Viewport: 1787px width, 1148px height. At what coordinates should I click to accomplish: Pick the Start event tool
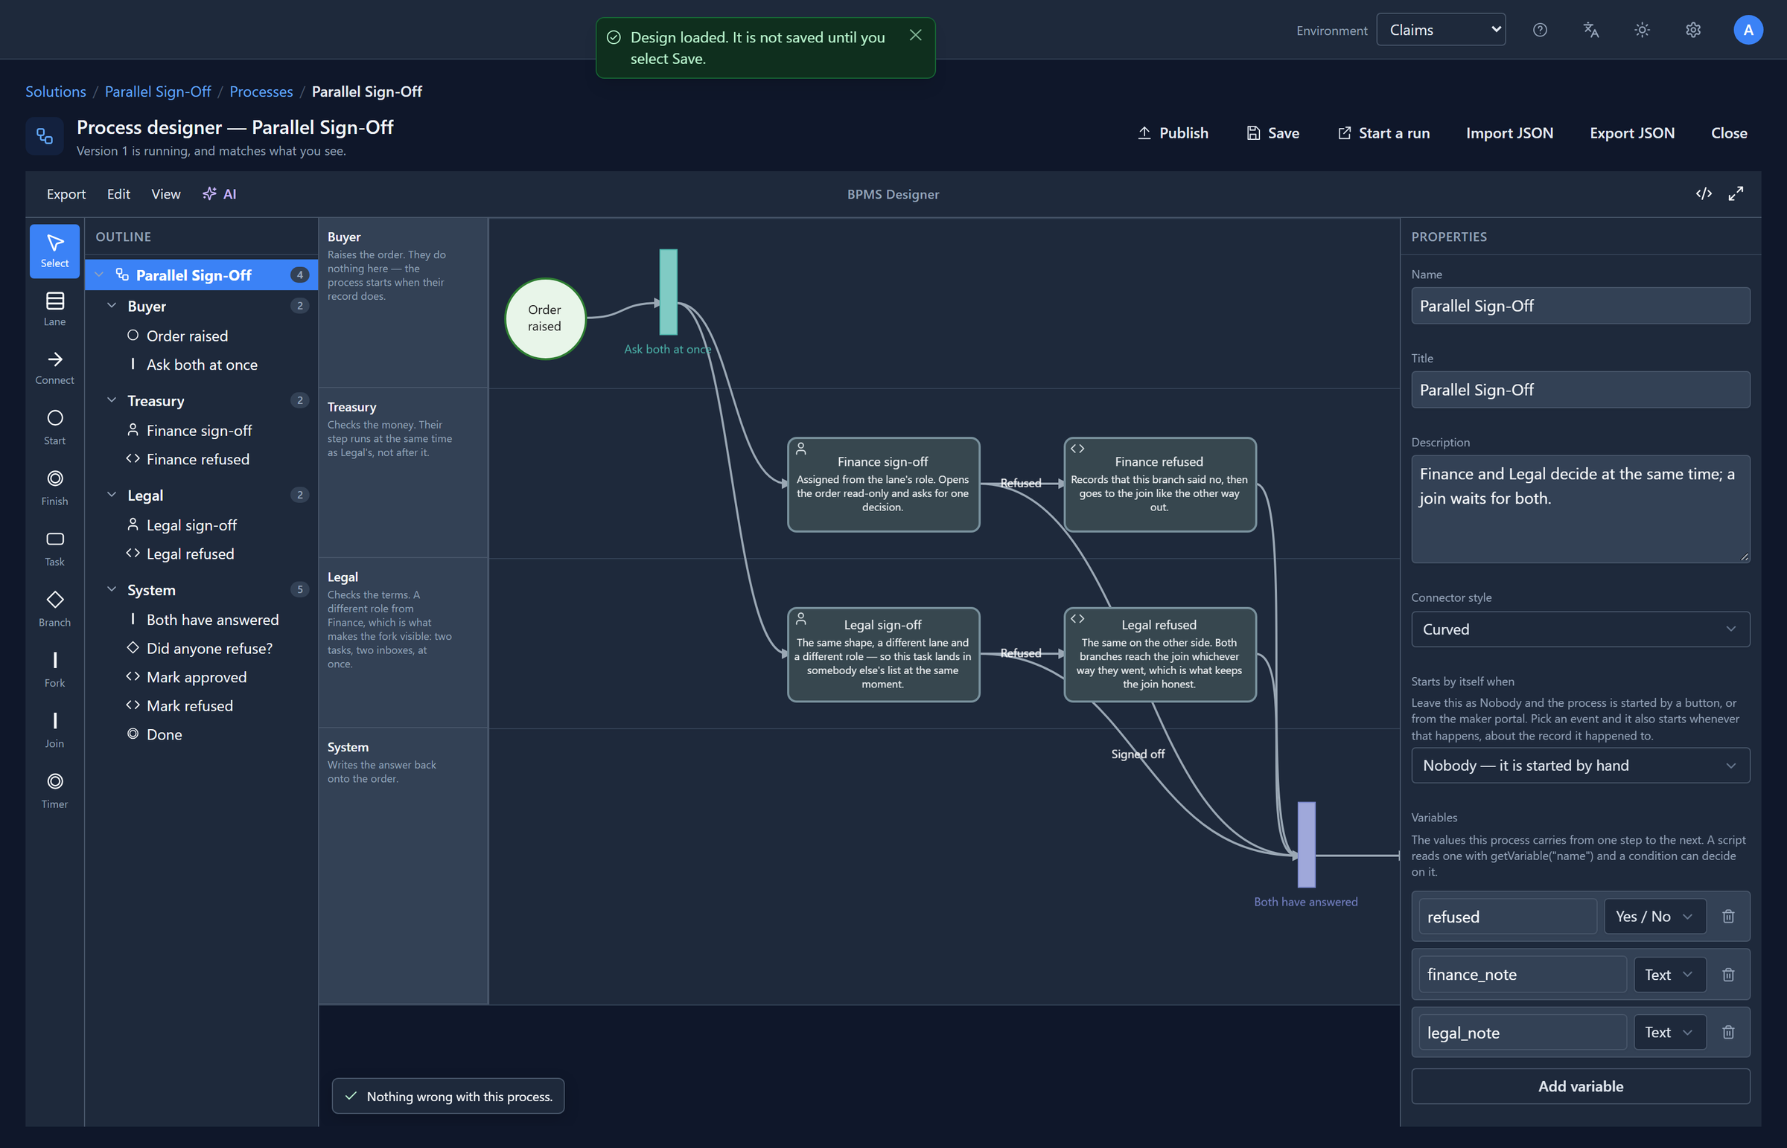(x=54, y=428)
